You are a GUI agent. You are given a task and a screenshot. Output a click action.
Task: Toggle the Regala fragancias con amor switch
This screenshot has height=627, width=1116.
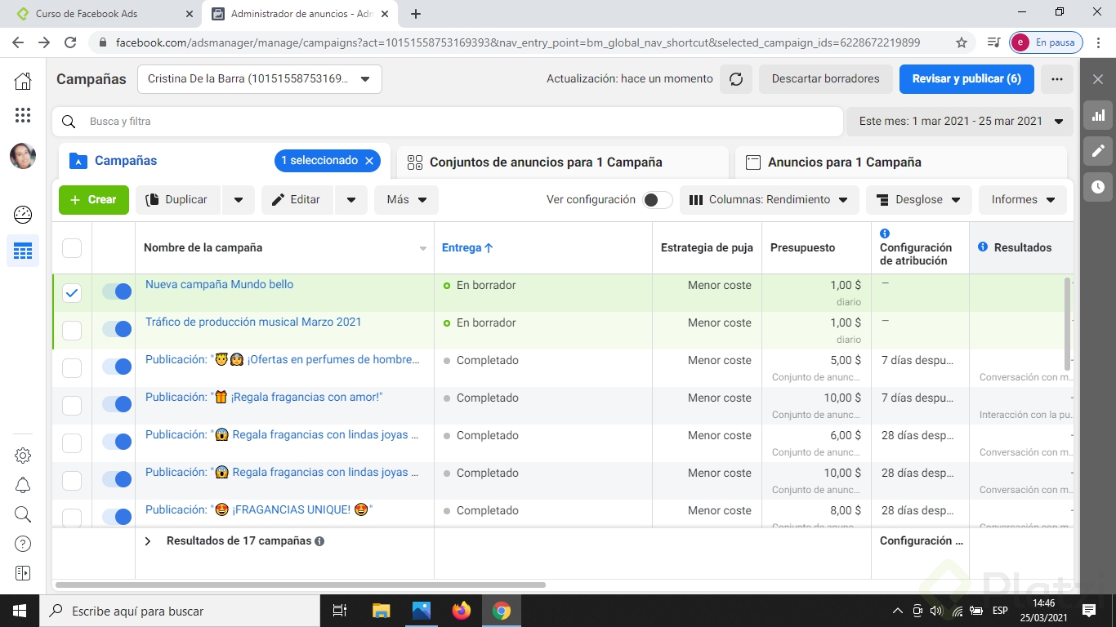point(117,404)
